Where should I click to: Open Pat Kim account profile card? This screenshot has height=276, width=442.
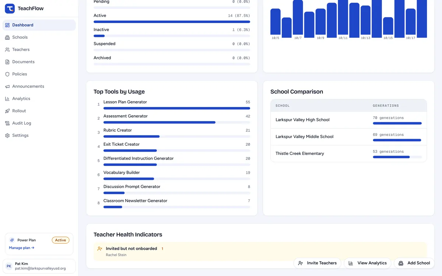point(39,266)
